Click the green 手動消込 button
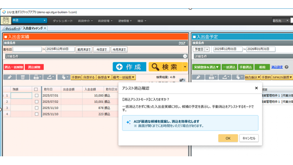This screenshot has height=165, width=293. 245,67
